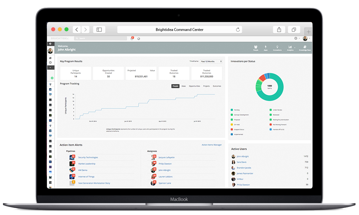Click the clock icon in the sidebar
This screenshot has width=359, height=215.
(50, 63)
